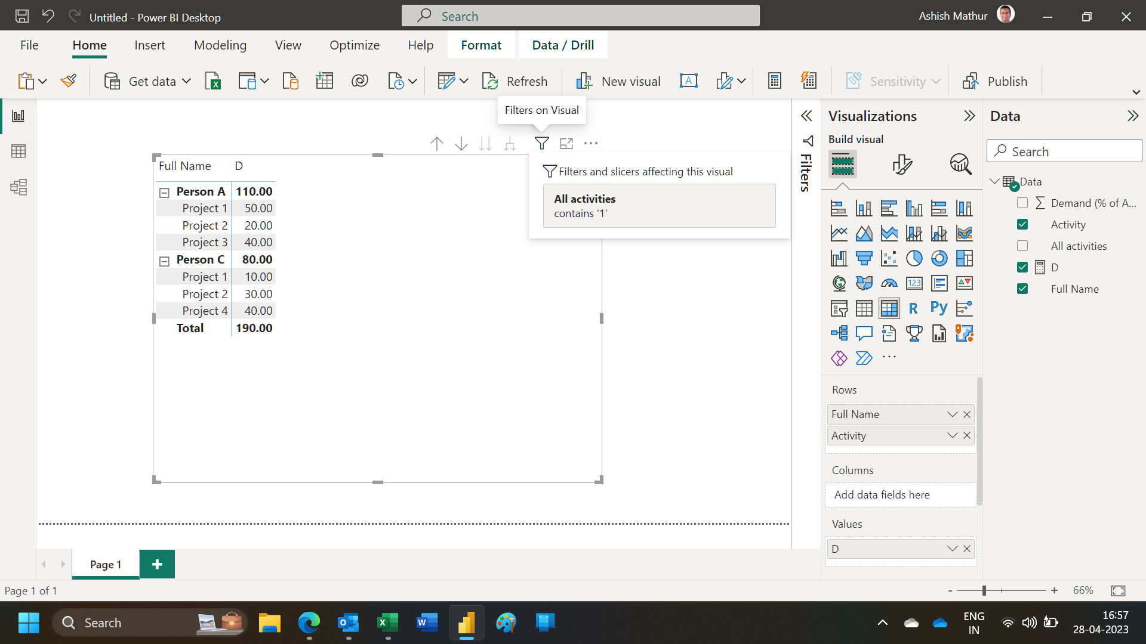Screen dimensions: 1146x644
Task: Choose the Matrix visualization icon
Action: tap(889, 308)
